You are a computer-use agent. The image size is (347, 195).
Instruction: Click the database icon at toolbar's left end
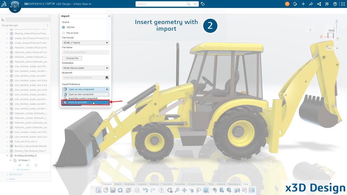click(98, 190)
